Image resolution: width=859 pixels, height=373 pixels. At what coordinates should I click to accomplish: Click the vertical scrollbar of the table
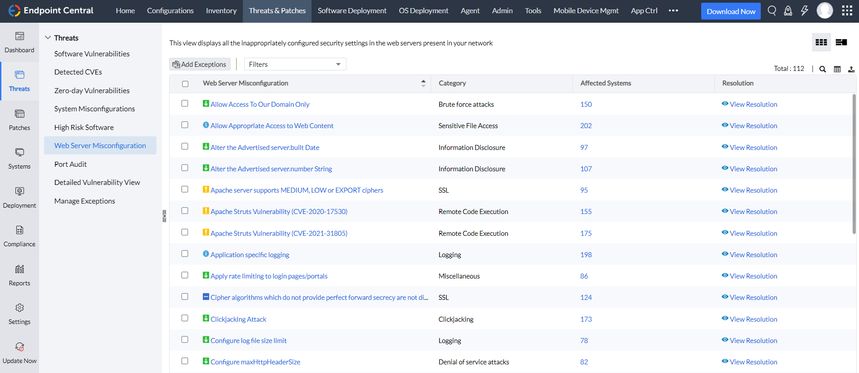pyautogui.click(x=854, y=164)
